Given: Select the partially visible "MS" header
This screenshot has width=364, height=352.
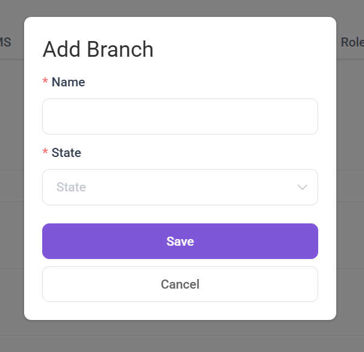Looking at the screenshot, I should (5, 42).
